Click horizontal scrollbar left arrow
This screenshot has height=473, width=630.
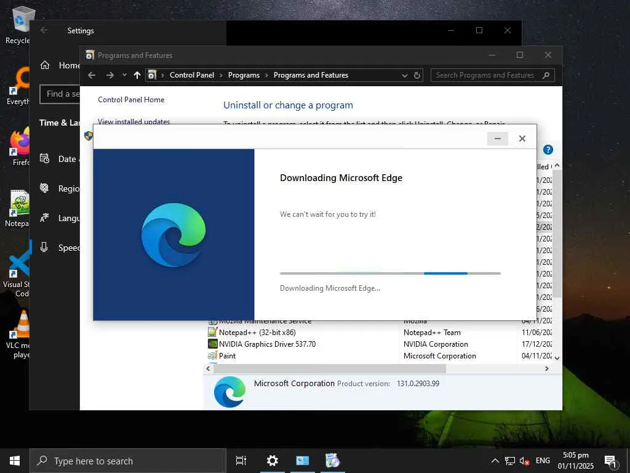pyautogui.click(x=208, y=368)
